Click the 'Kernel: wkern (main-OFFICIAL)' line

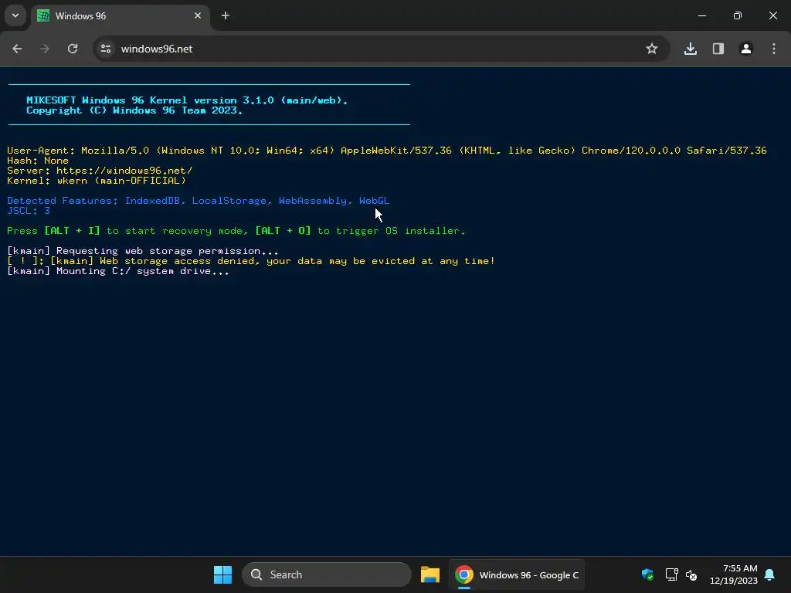point(97,181)
